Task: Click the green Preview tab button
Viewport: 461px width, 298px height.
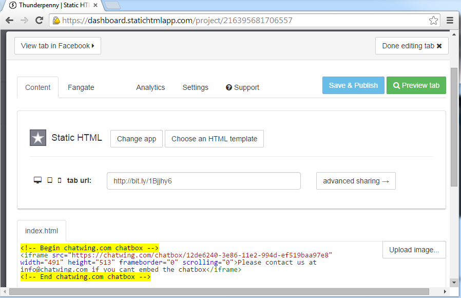Action: coord(416,85)
